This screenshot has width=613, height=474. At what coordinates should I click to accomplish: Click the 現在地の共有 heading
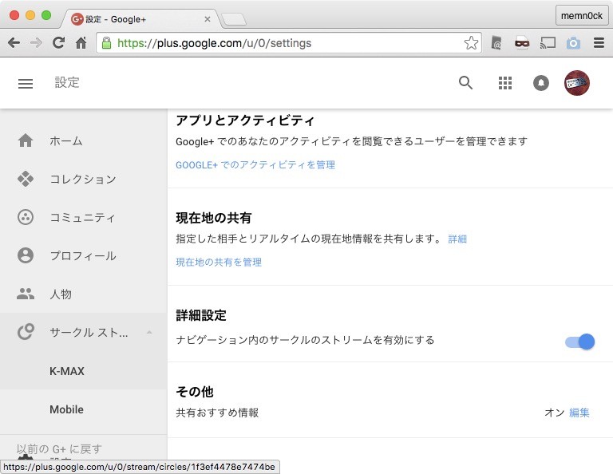[x=213, y=218]
